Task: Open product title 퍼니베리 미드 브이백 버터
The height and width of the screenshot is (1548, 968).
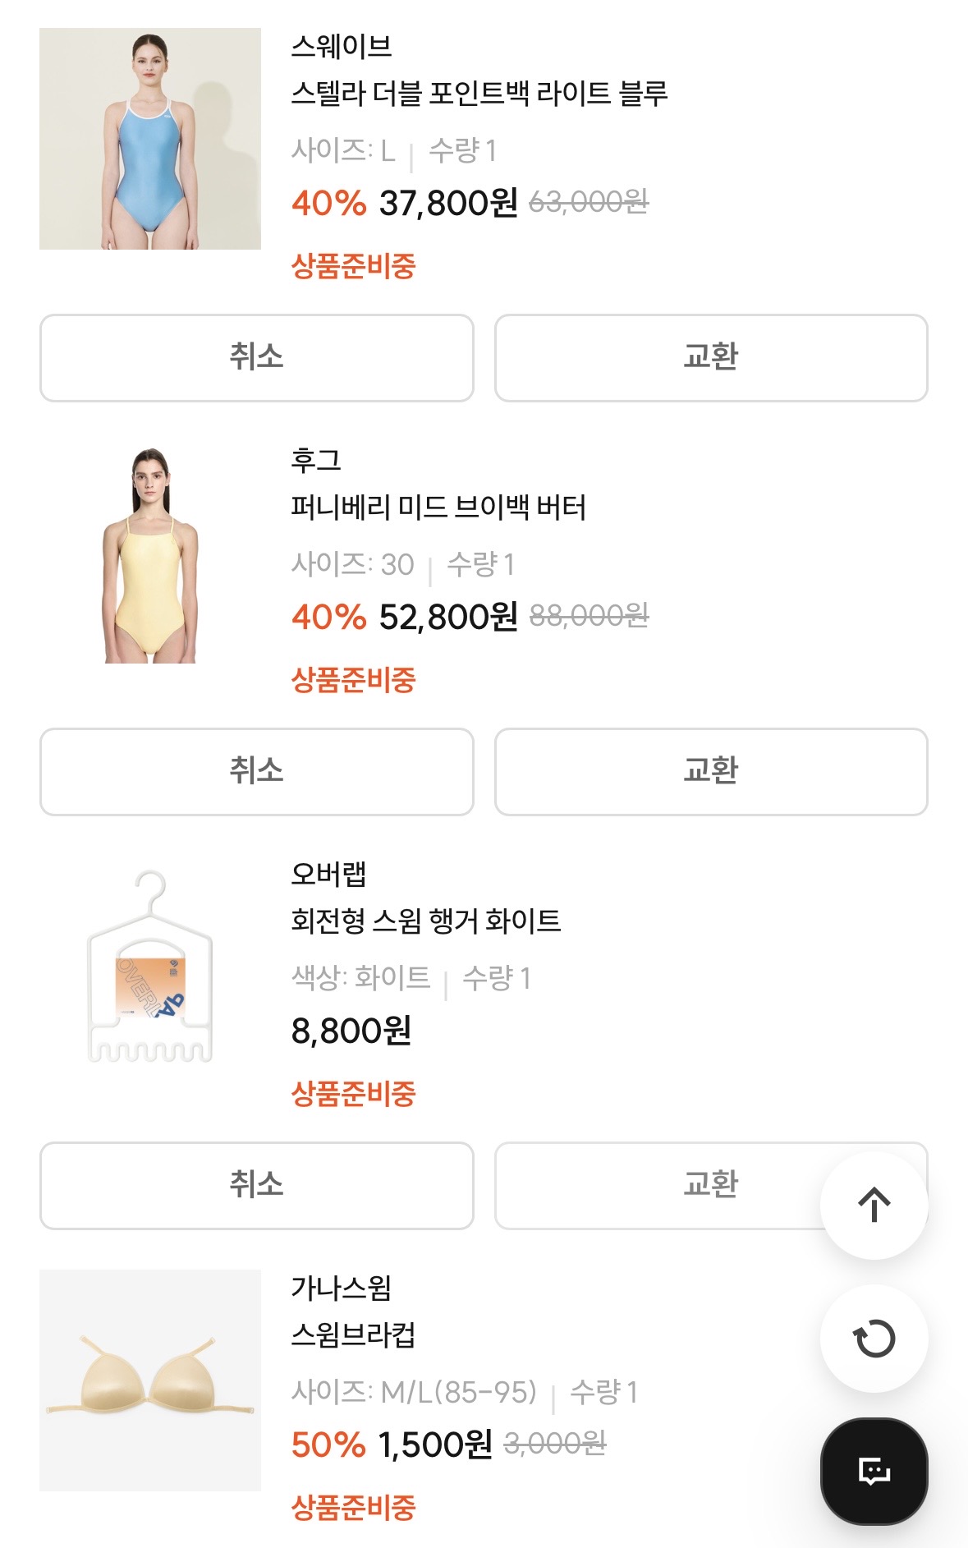Action: coord(438,508)
